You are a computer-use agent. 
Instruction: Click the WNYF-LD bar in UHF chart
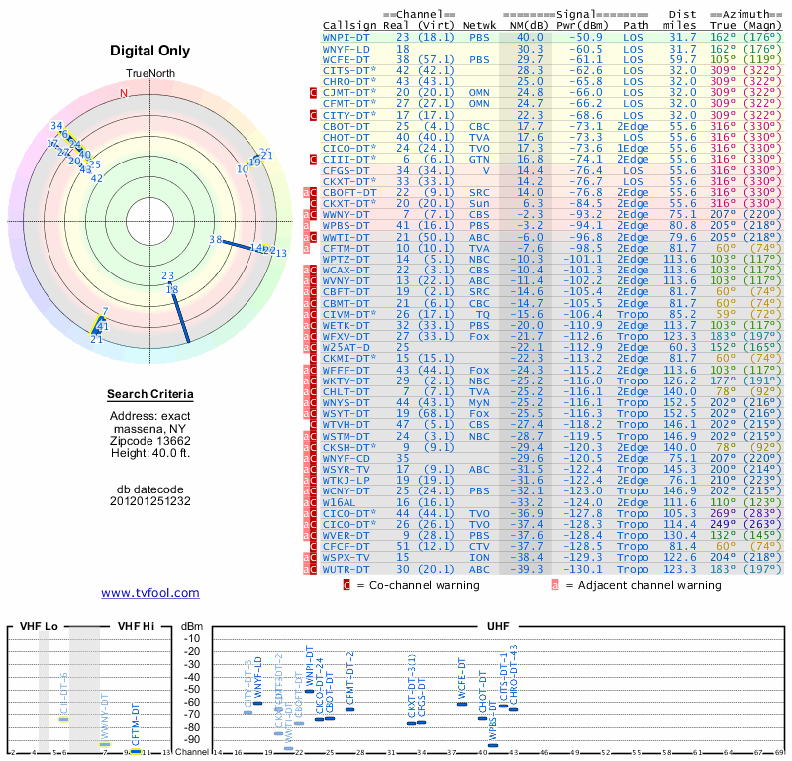coord(257,702)
